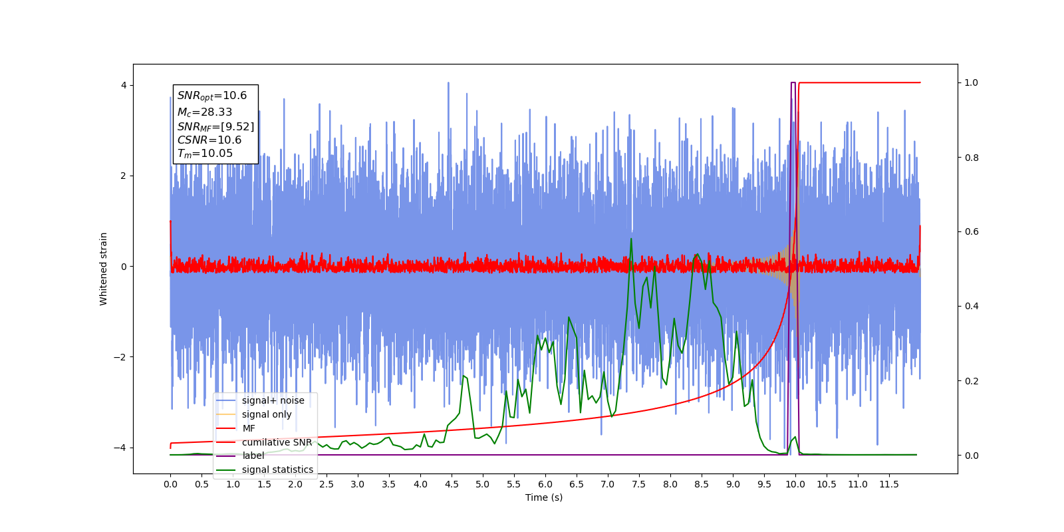Viewport: 1064px width, 532px height.
Task: Click right y-axis tick label 0.2
Action: coord(972,381)
